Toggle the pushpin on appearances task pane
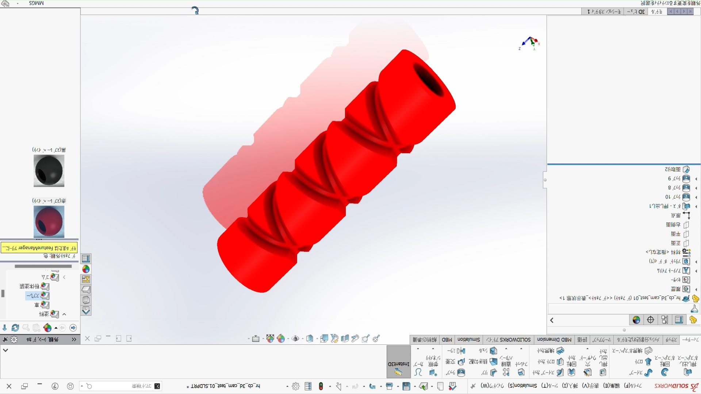The height and width of the screenshot is (394, 701). tap(5, 339)
